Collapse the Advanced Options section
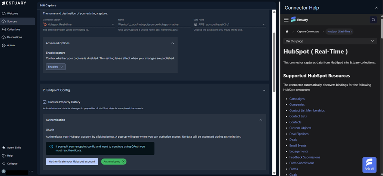The height and width of the screenshot is (176, 383). [x=173, y=43]
